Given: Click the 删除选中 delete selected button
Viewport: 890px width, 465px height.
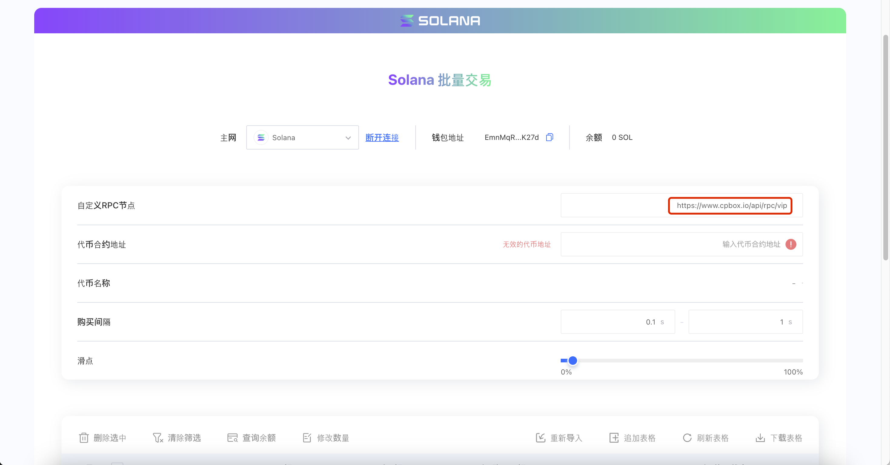Looking at the screenshot, I should tap(102, 438).
